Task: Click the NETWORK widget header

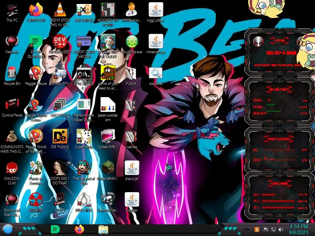Action: coord(279,139)
